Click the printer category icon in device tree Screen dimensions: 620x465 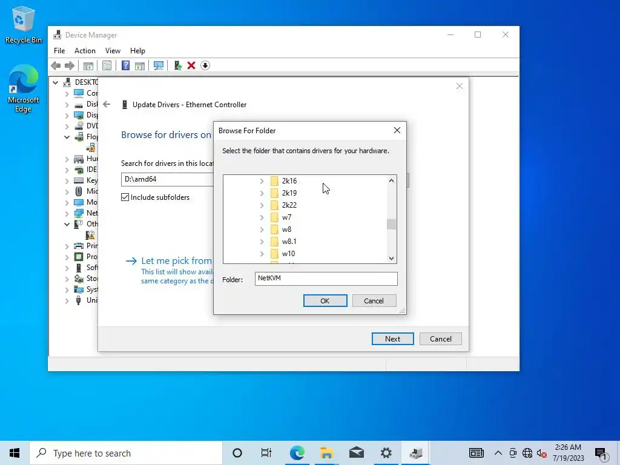[79, 246]
